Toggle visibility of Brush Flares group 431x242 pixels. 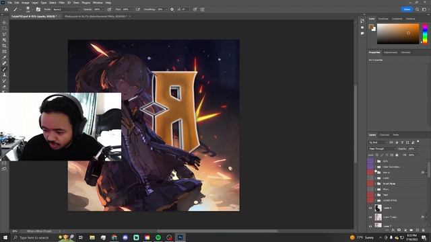pyautogui.click(x=370, y=184)
